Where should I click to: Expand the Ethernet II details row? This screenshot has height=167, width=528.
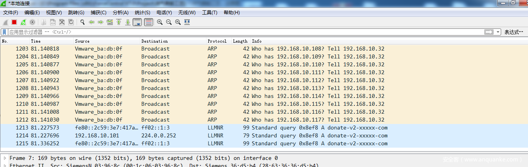(5, 165)
